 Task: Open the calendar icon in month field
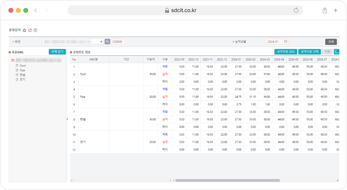[286, 41]
